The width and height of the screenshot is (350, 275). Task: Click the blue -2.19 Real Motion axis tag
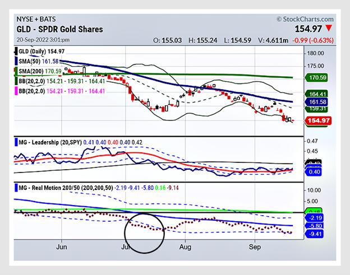314,218
